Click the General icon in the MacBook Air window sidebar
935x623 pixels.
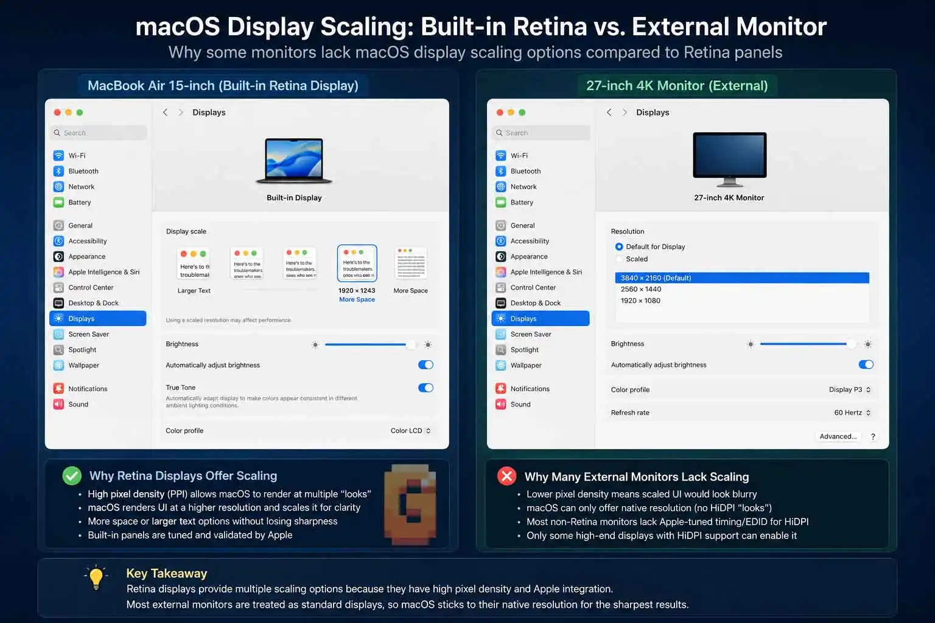pos(58,226)
